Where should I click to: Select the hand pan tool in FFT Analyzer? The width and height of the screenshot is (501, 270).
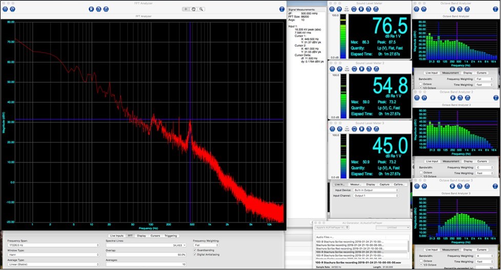click(193, 9)
